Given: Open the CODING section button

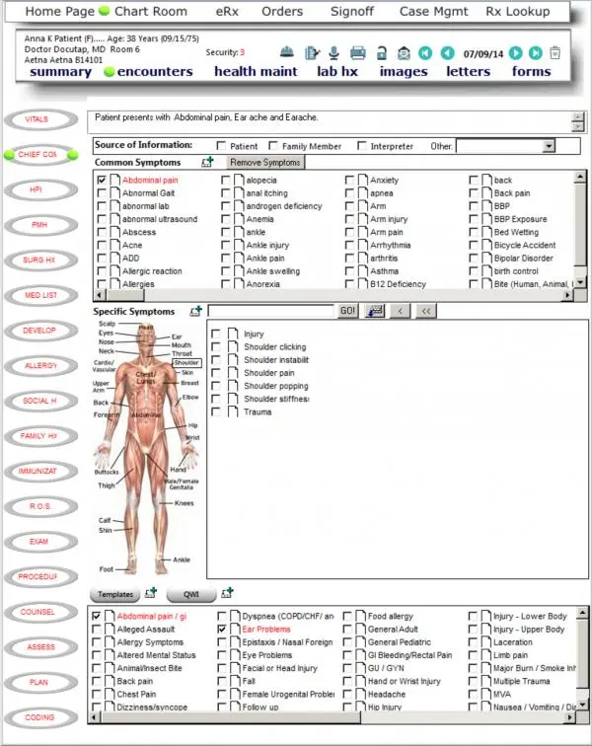Looking at the screenshot, I should click(40, 717).
